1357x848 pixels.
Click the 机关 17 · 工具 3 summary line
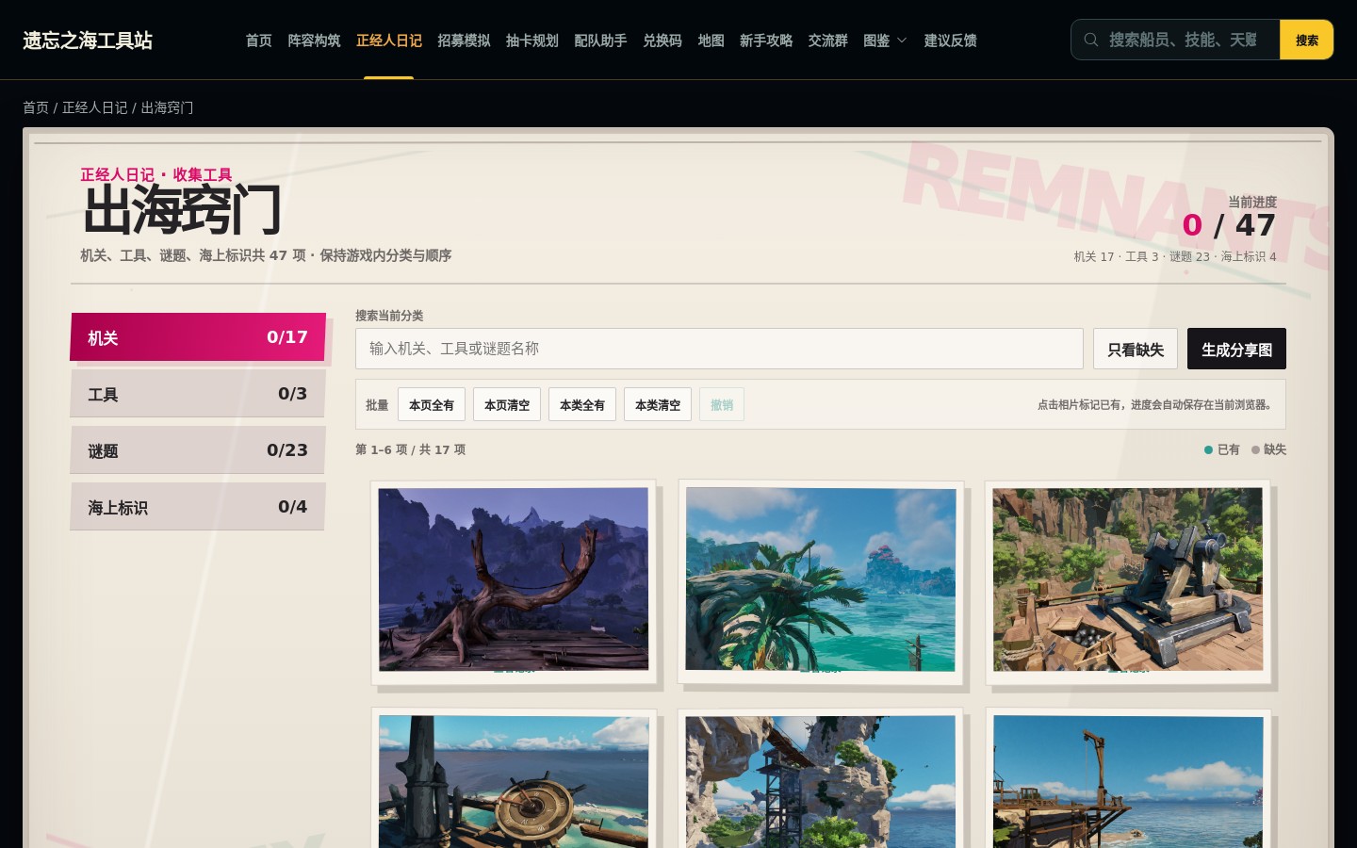click(1175, 256)
